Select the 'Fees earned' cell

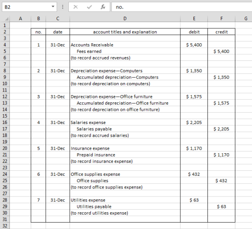[125, 51]
